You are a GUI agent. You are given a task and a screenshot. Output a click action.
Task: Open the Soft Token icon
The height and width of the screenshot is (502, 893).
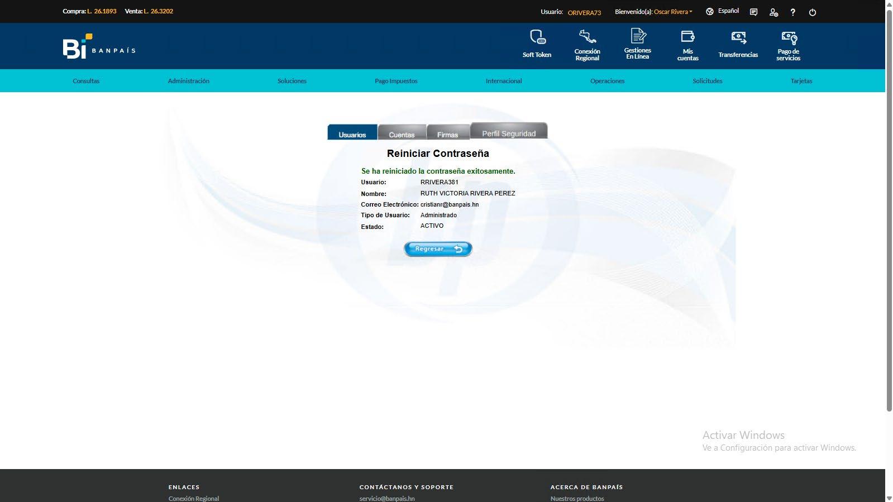click(537, 37)
